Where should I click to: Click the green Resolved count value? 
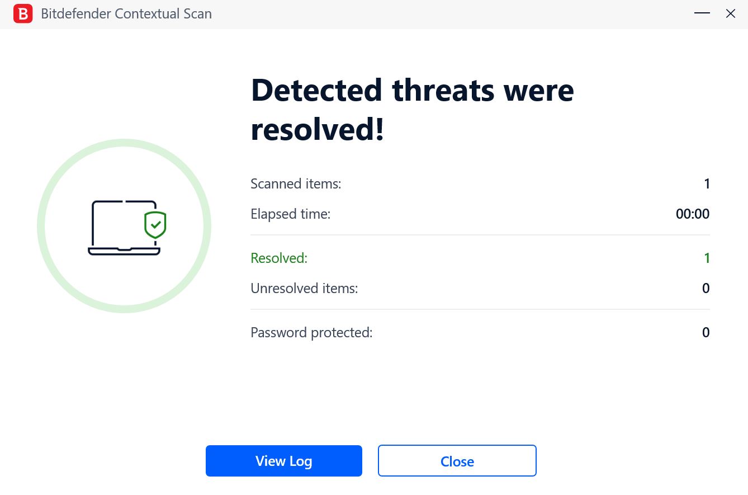707,258
